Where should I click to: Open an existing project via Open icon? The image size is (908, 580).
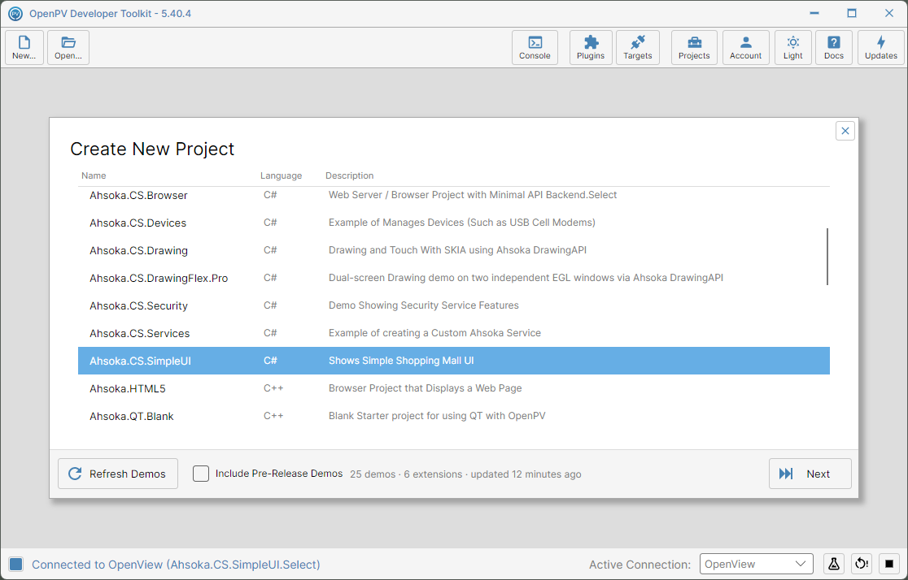click(x=68, y=47)
